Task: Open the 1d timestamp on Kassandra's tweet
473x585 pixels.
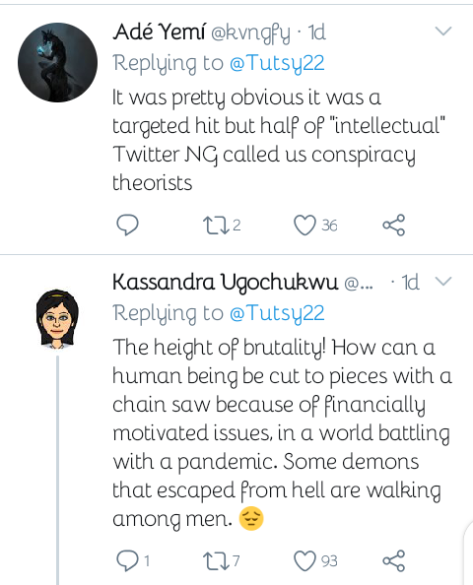Action: [x=410, y=282]
